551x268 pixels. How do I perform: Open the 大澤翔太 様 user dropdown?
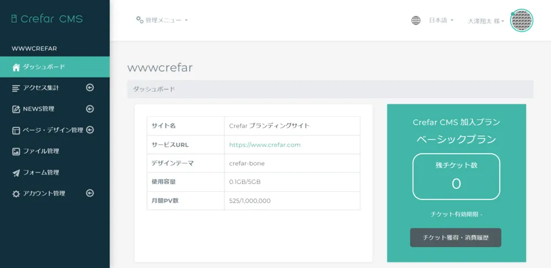[x=486, y=21]
